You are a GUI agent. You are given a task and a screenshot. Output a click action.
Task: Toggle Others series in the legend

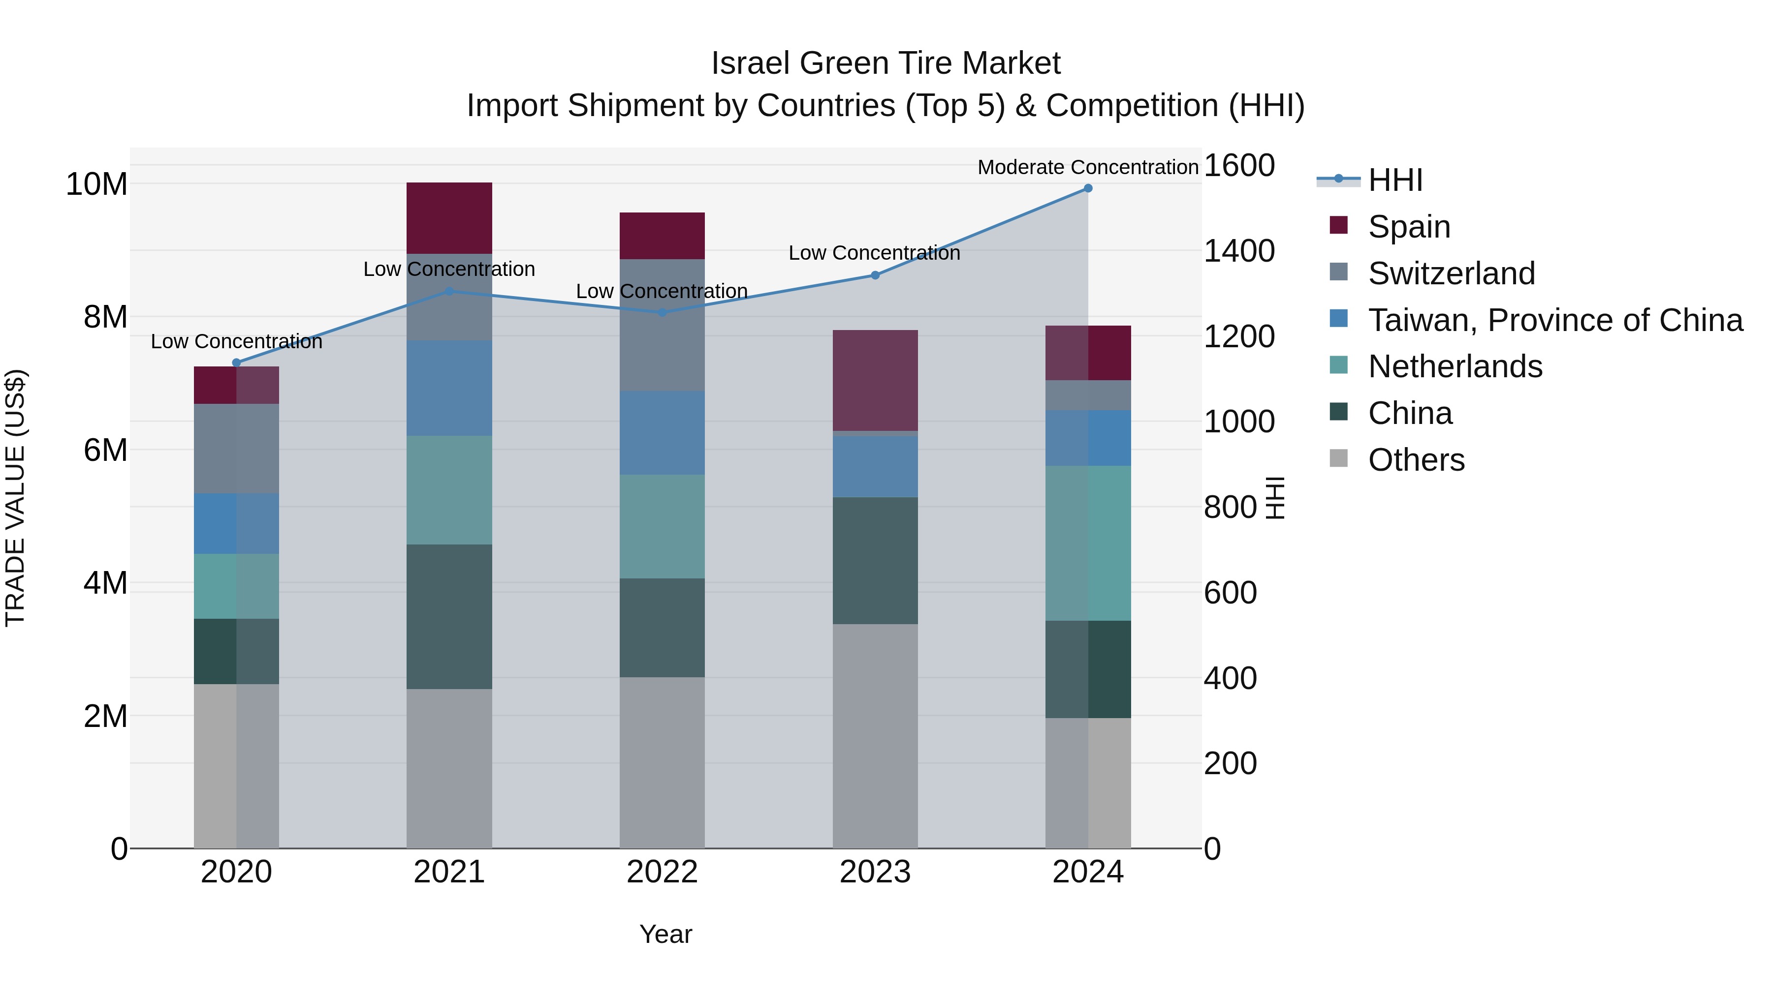coord(1397,460)
